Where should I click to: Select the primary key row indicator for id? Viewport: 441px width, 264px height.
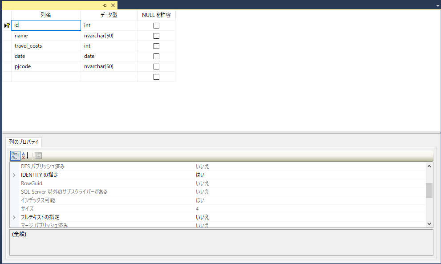[7, 25]
